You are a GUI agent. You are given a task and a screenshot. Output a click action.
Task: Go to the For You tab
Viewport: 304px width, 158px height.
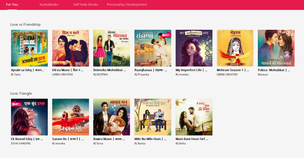(x=12, y=4)
